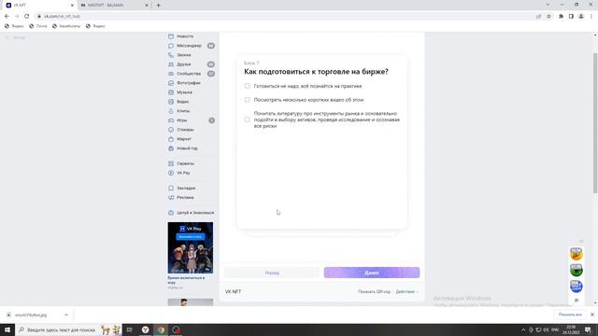Open the browser extensions puzzle icon
The image size is (598, 336).
point(561,17)
